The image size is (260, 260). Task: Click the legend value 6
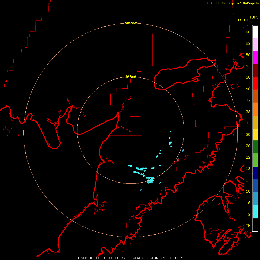click(x=249, y=203)
